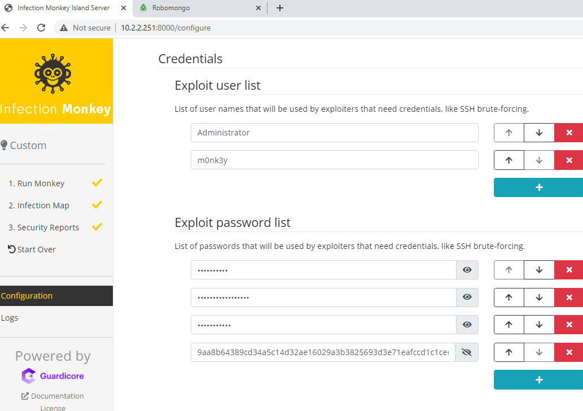Delete the Administrator user entry
The image size is (583, 411).
[x=569, y=133]
